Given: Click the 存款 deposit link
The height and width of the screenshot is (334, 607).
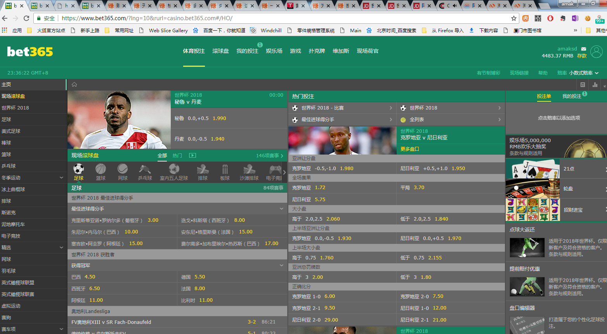Looking at the screenshot, I should [x=582, y=56].
